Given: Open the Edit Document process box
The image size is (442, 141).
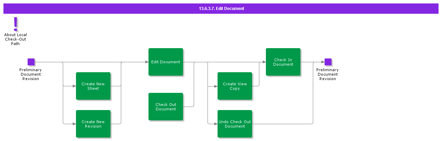Looking at the screenshot, I should 166,62.
